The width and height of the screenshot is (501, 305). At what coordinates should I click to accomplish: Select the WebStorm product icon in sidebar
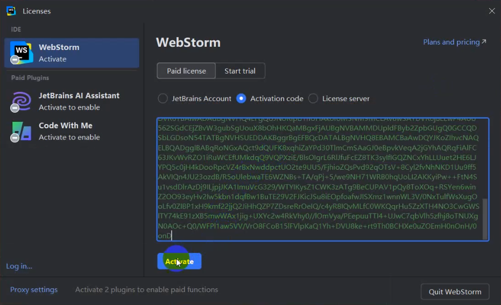(22, 53)
